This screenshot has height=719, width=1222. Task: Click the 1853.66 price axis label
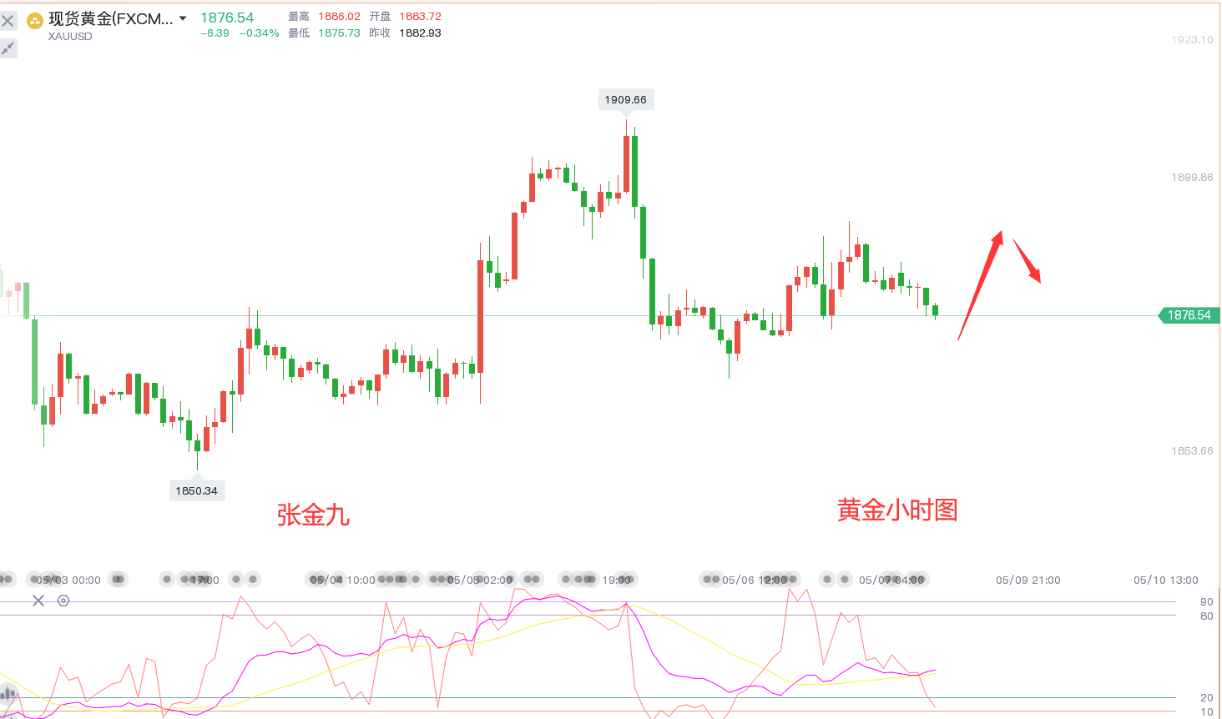pos(1192,451)
